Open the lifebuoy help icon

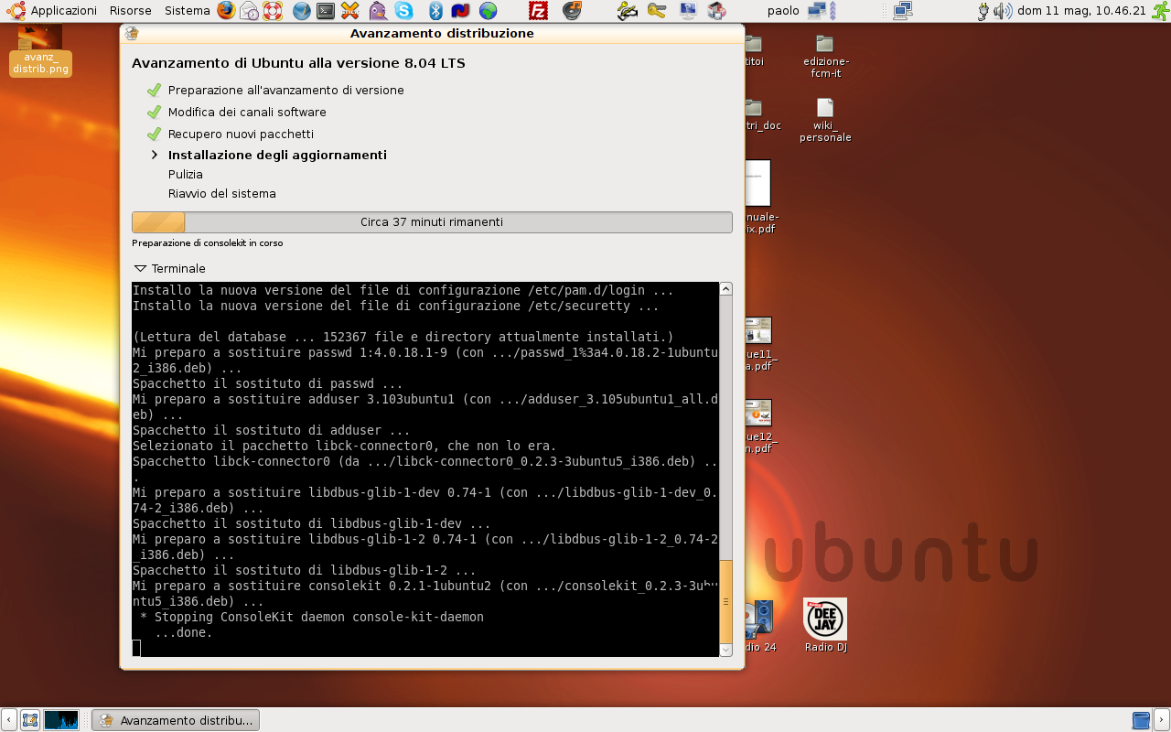[273, 11]
